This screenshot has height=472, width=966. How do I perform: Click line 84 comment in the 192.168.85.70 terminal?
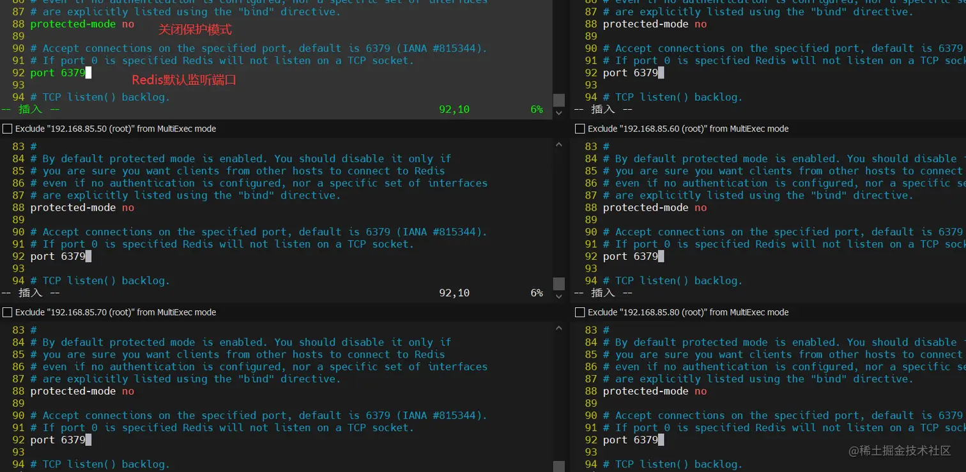[x=241, y=342]
